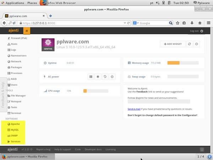
Task: Open the Packages section
Action: point(15,67)
